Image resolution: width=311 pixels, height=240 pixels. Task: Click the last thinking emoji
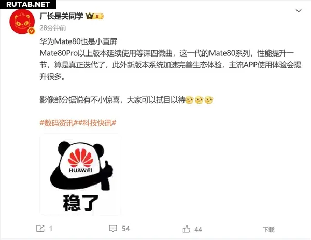(209, 100)
